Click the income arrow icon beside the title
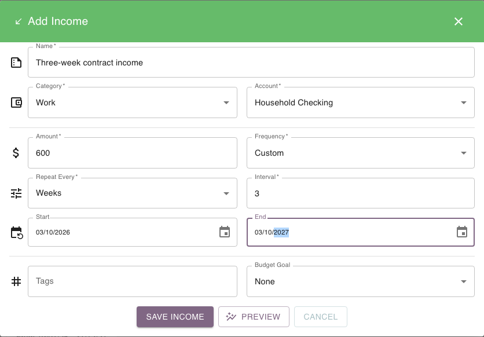Screen dimensions: 484x337 point(19,21)
